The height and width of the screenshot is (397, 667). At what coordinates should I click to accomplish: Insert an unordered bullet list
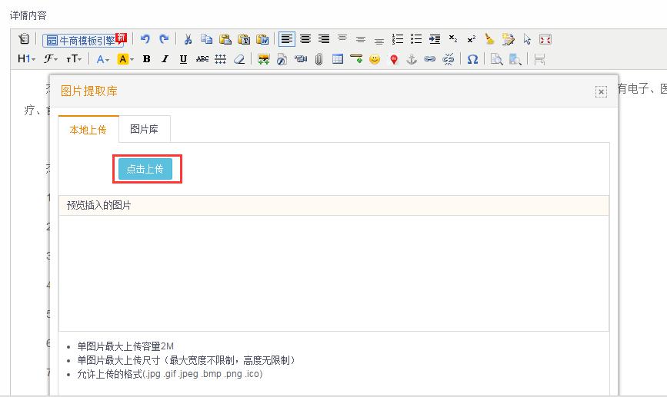coord(416,39)
